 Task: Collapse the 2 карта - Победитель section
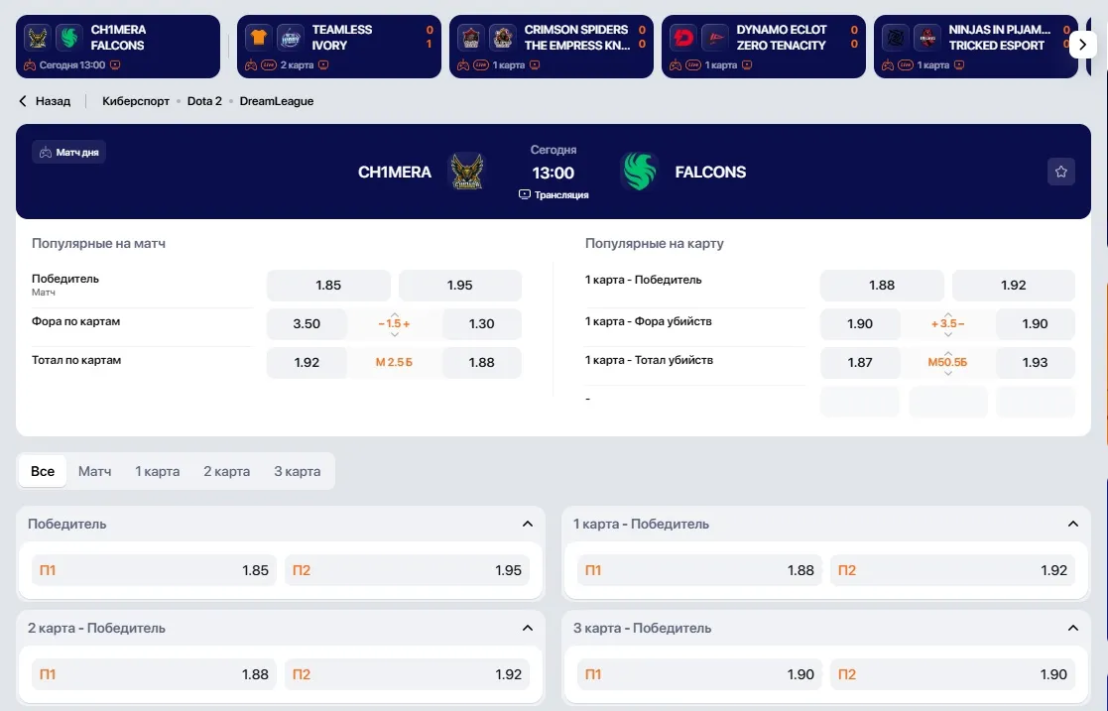pyautogui.click(x=527, y=628)
